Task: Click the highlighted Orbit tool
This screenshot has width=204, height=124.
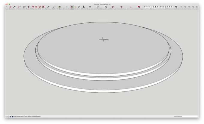Action: point(72,7)
